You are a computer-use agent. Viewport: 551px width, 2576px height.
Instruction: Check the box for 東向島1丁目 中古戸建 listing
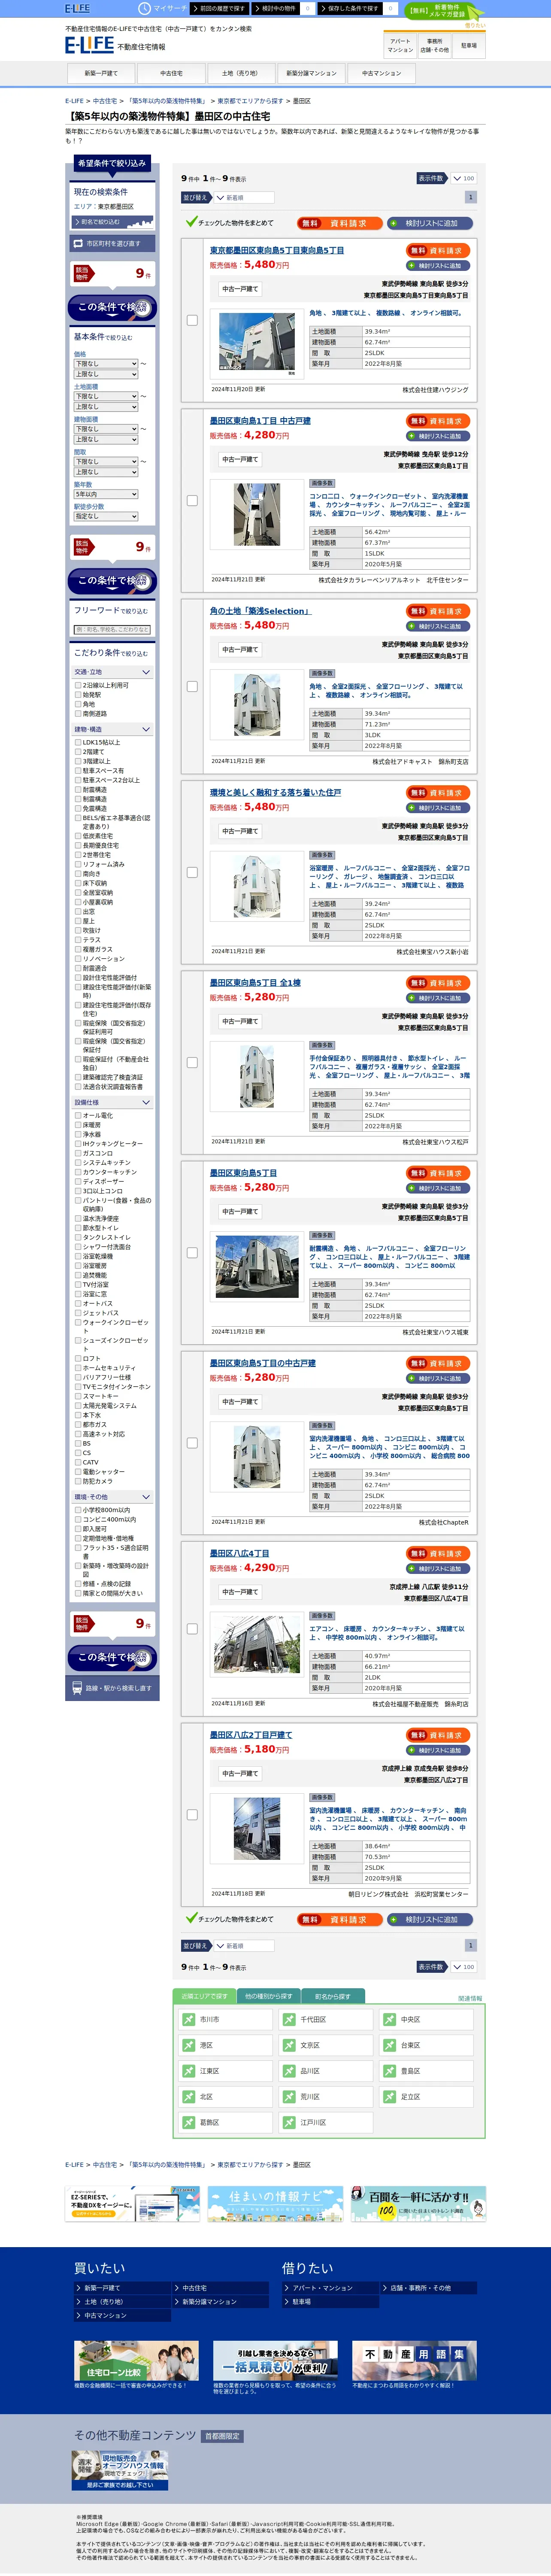pyautogui.click(x=192, y=501)
